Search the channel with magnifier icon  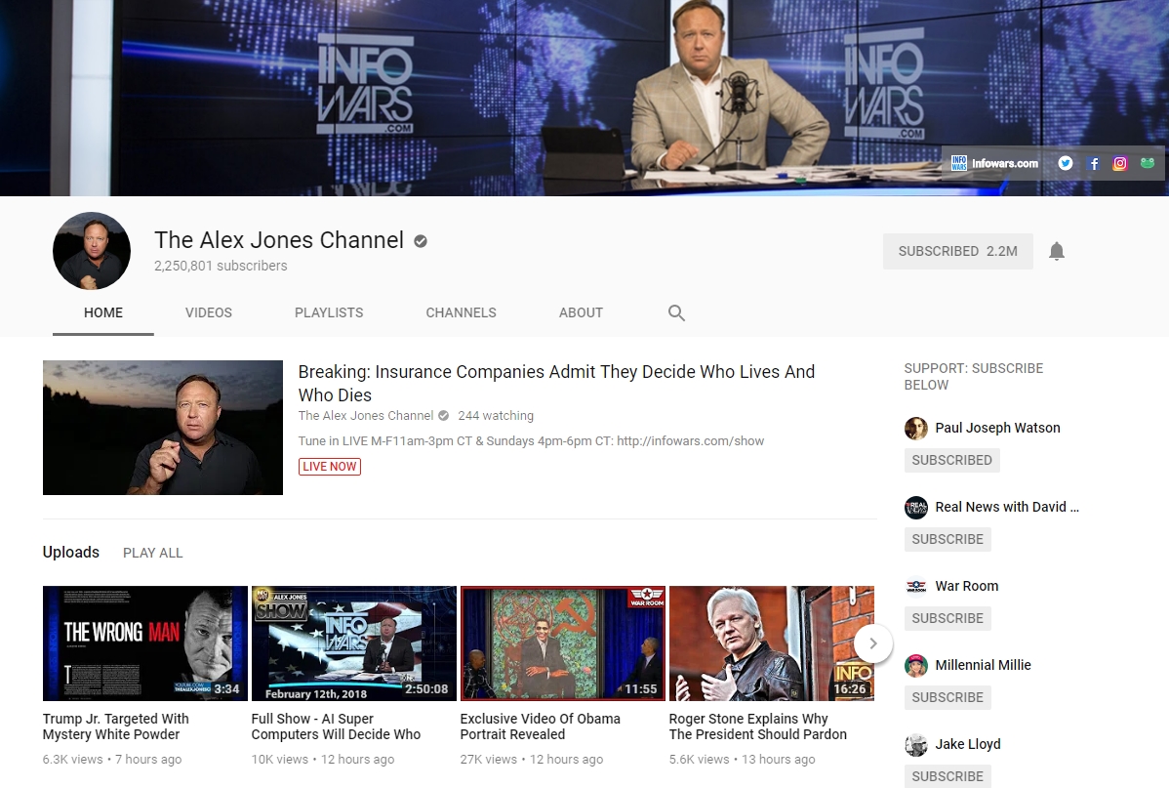pyautogui.click(x=676, y=312)
